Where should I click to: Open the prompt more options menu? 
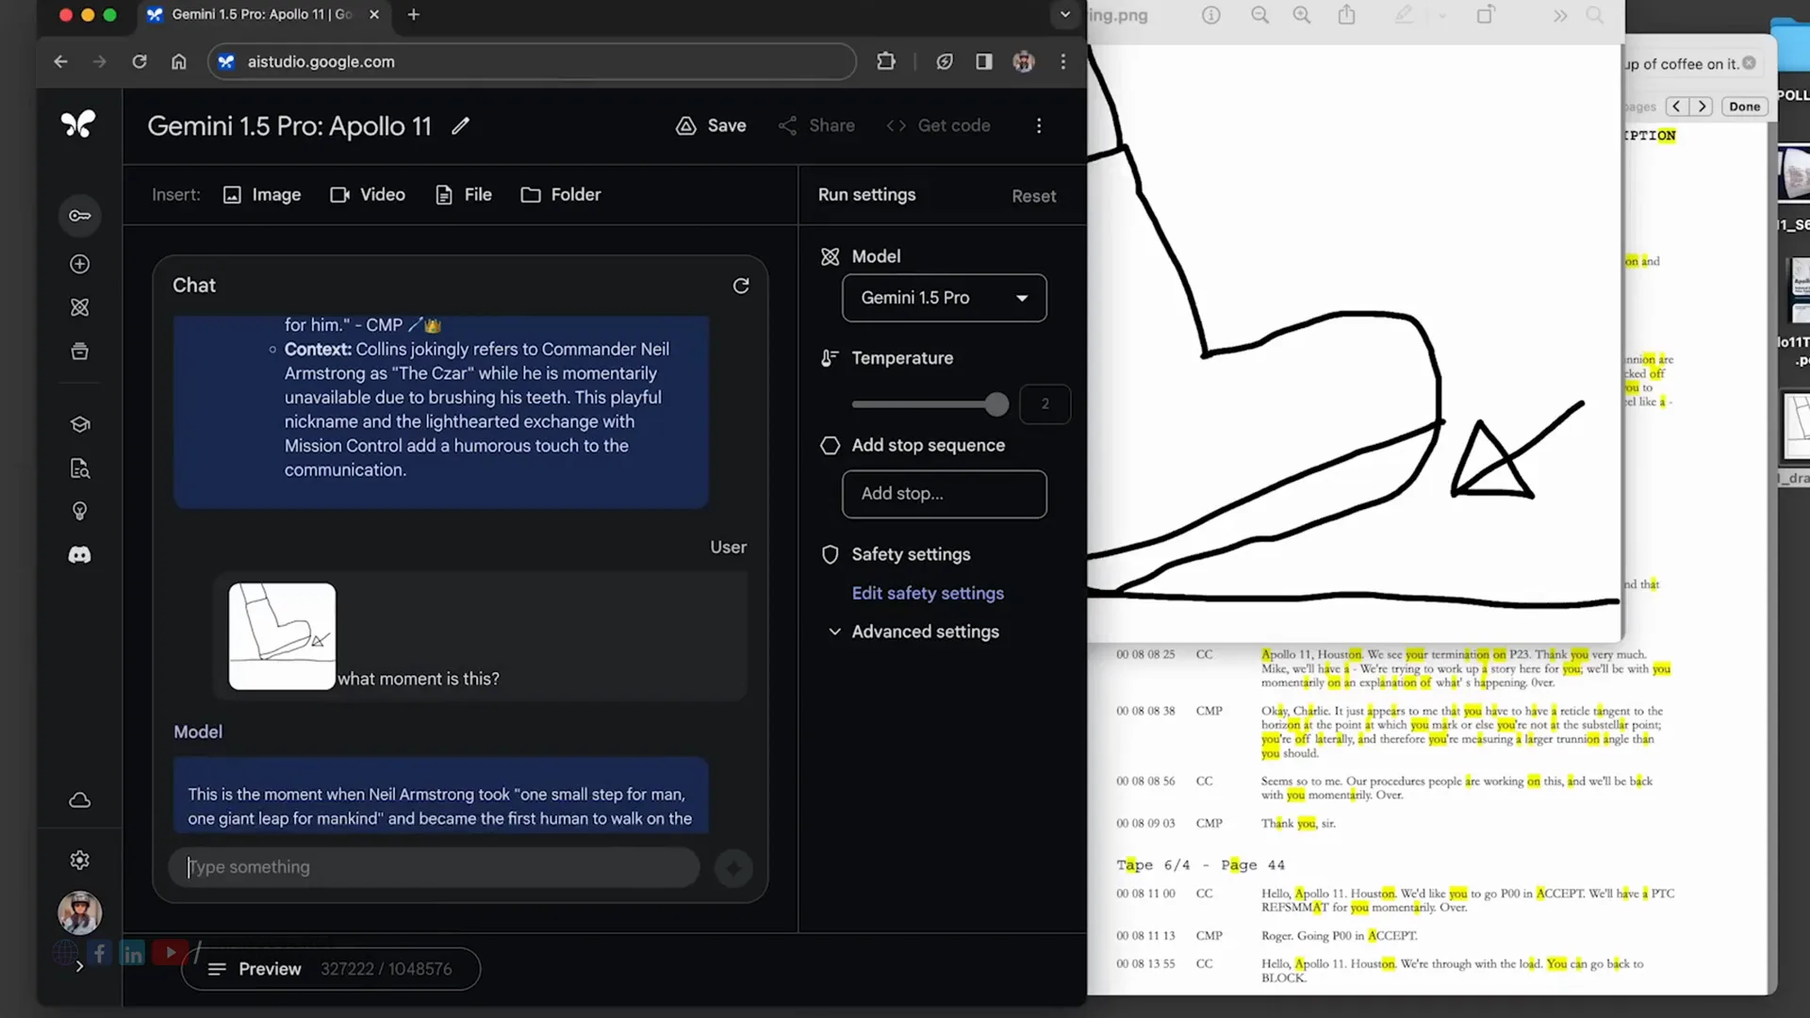(1039, 125)
